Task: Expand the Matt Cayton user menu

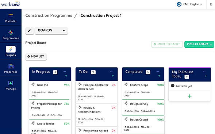Action: coord(189,4)
